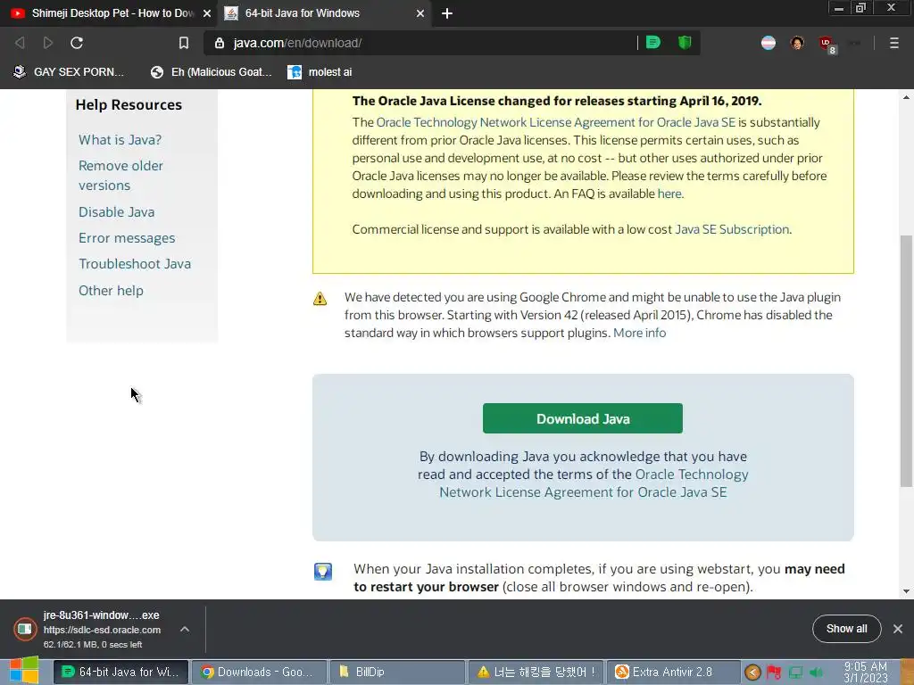Open the Java SE Subscription link
This screenshot has width=914, height=685.
(732, 229)
